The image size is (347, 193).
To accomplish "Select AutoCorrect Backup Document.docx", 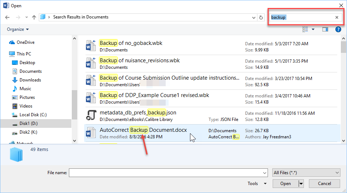I will click(212, 133).
